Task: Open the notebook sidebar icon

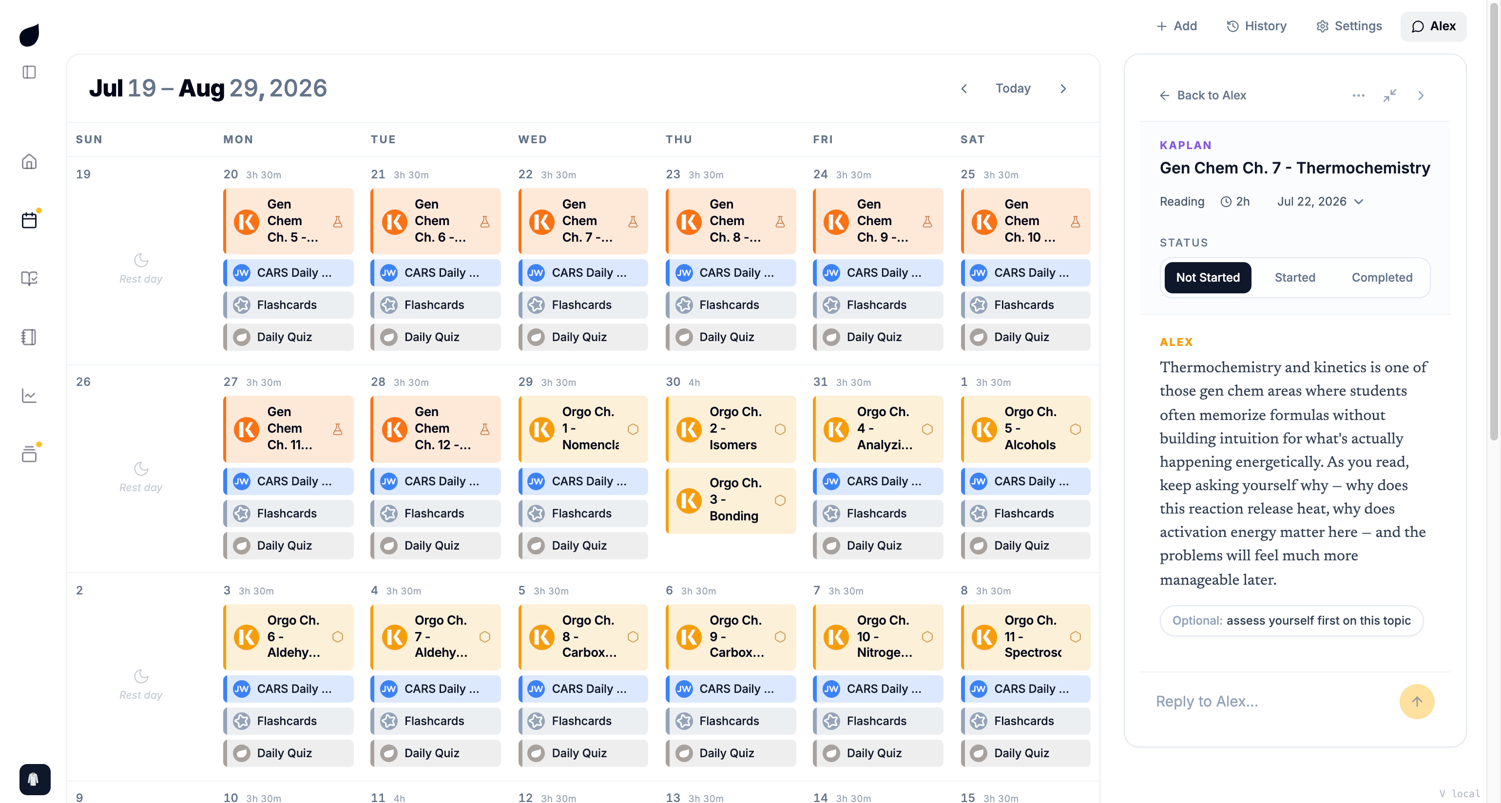Action: click(x=29, y=337)
